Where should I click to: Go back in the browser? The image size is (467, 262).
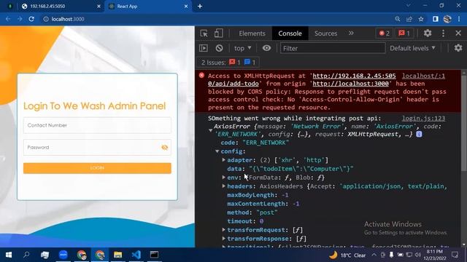tap(8, 19)
